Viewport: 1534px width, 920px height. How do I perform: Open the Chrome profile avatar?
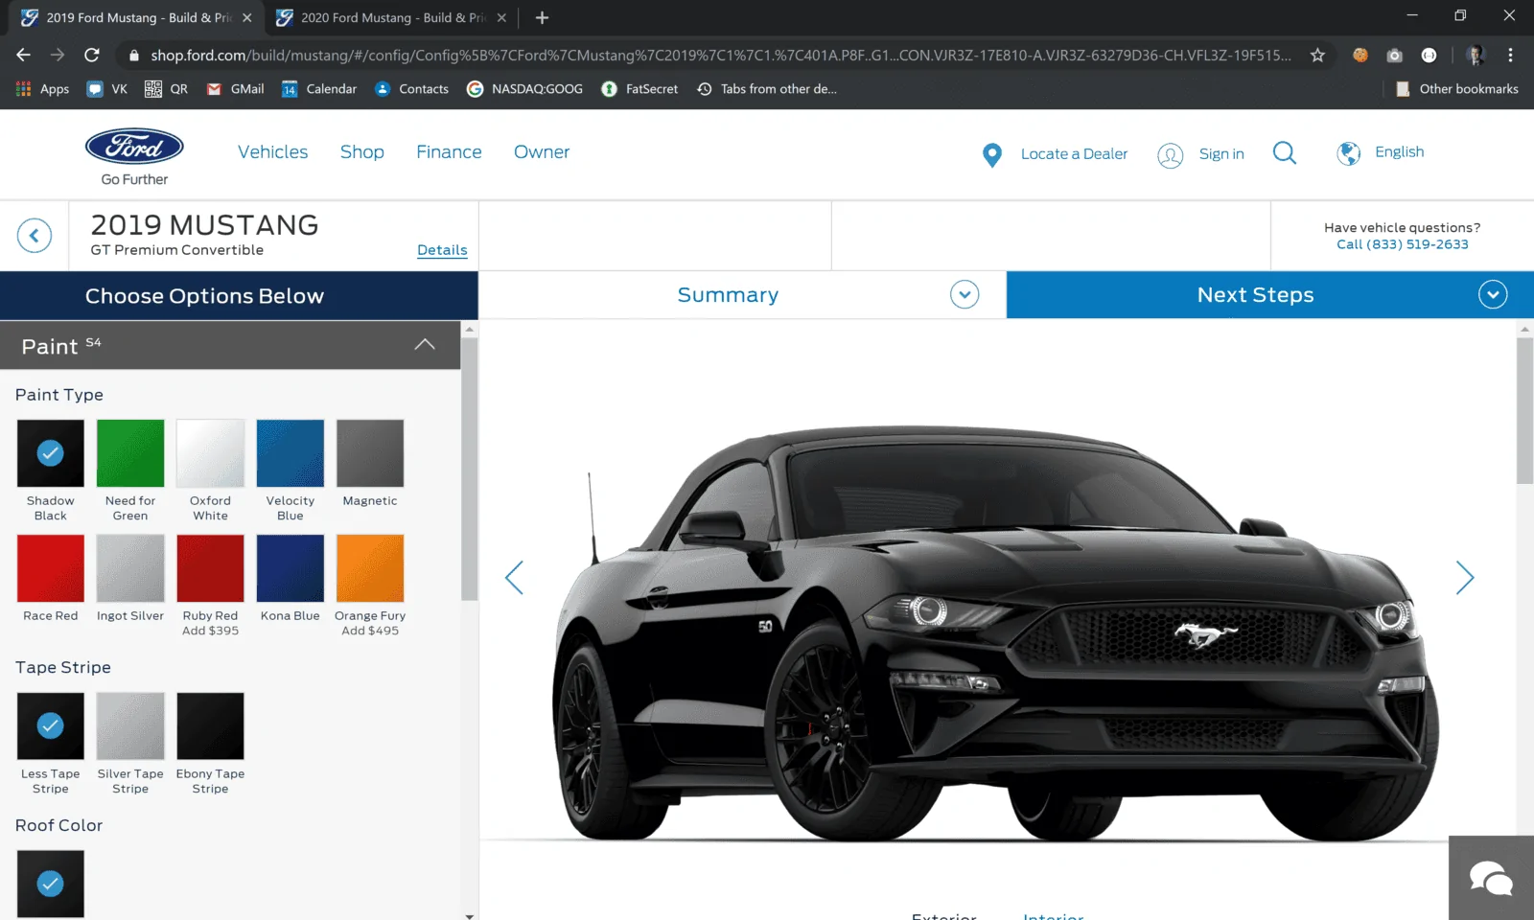(x=1476, y=56)
